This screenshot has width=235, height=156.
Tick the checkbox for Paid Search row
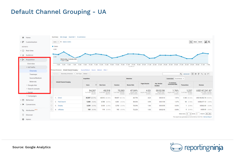[51, 102]
